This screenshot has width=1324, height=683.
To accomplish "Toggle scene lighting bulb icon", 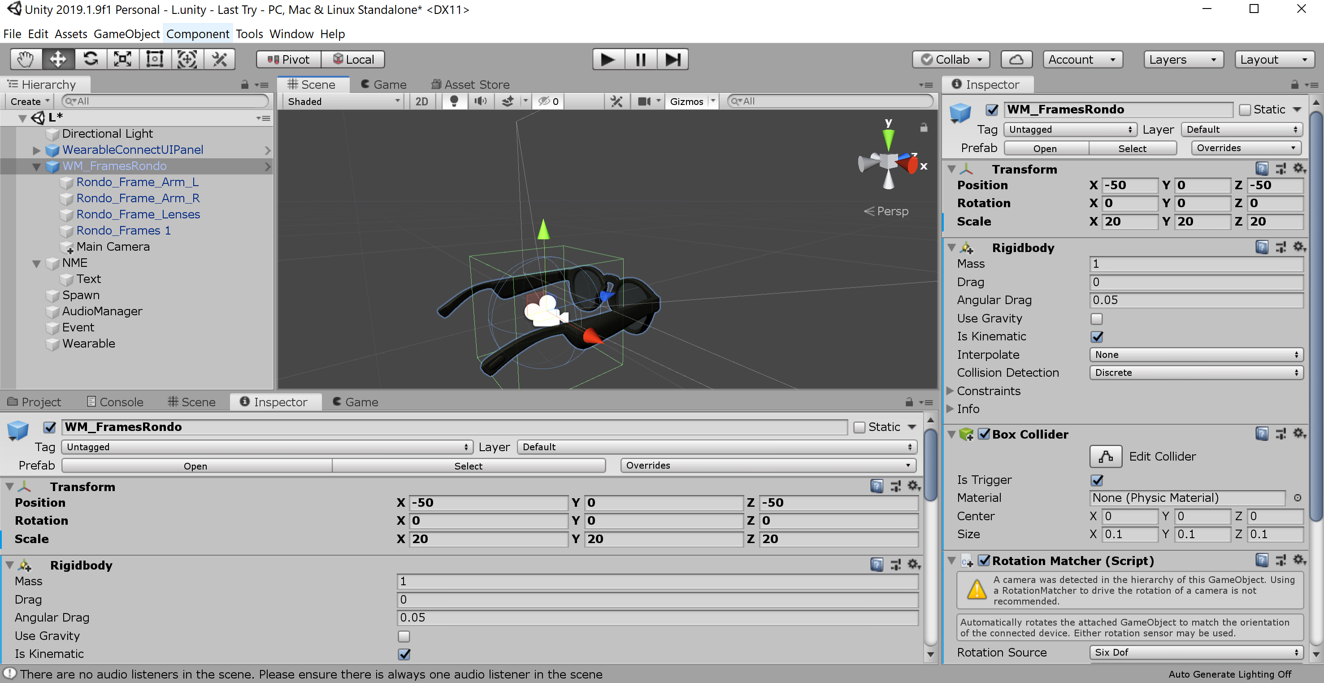I will tap(454, 101).
